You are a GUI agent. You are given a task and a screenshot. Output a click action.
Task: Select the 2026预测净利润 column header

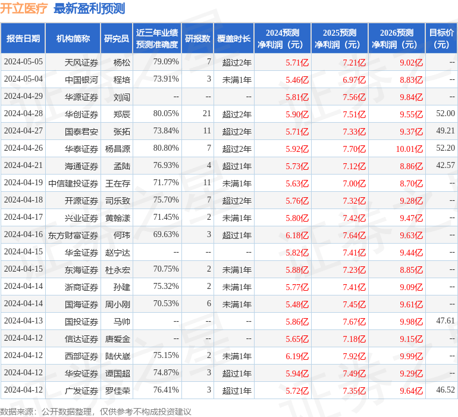[x=397, y=38]
